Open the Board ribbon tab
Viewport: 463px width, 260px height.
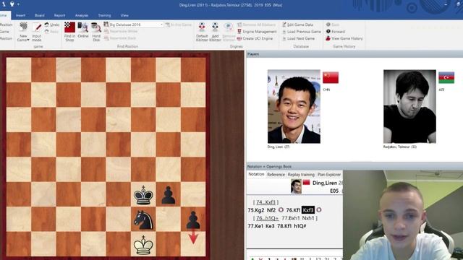(x=40, y=15)
